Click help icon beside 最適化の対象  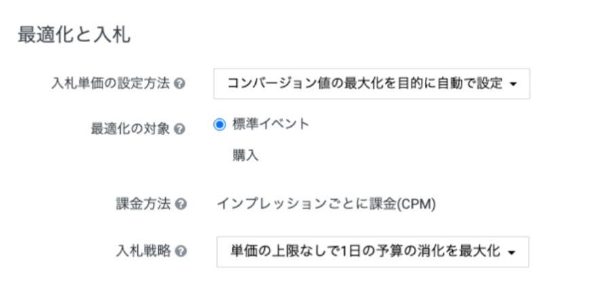[180, 128]
